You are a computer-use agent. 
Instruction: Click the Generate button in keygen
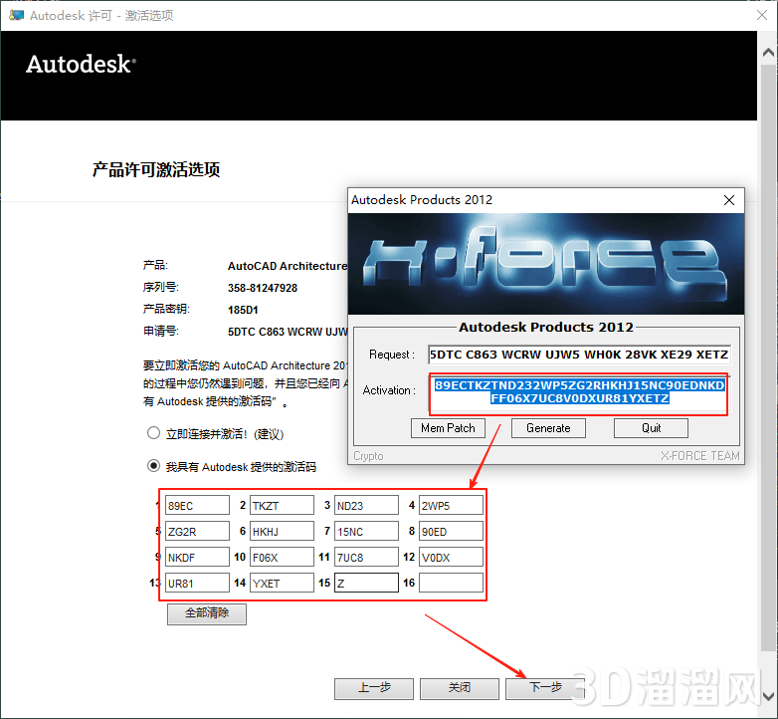pos(548,428)
